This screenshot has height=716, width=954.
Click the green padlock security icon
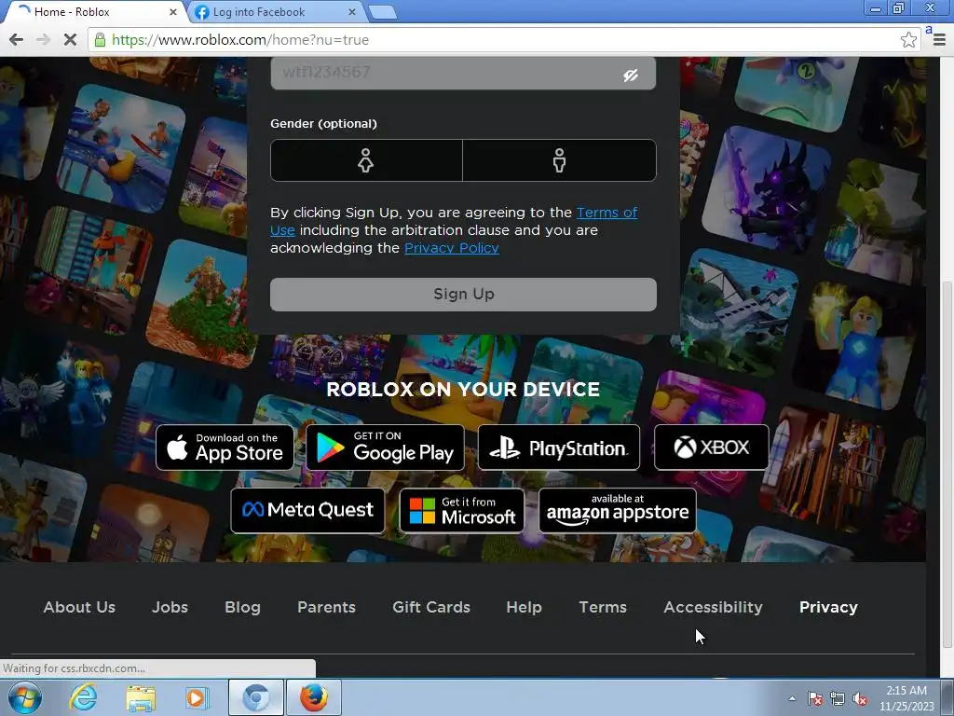[x=100, y=40]
